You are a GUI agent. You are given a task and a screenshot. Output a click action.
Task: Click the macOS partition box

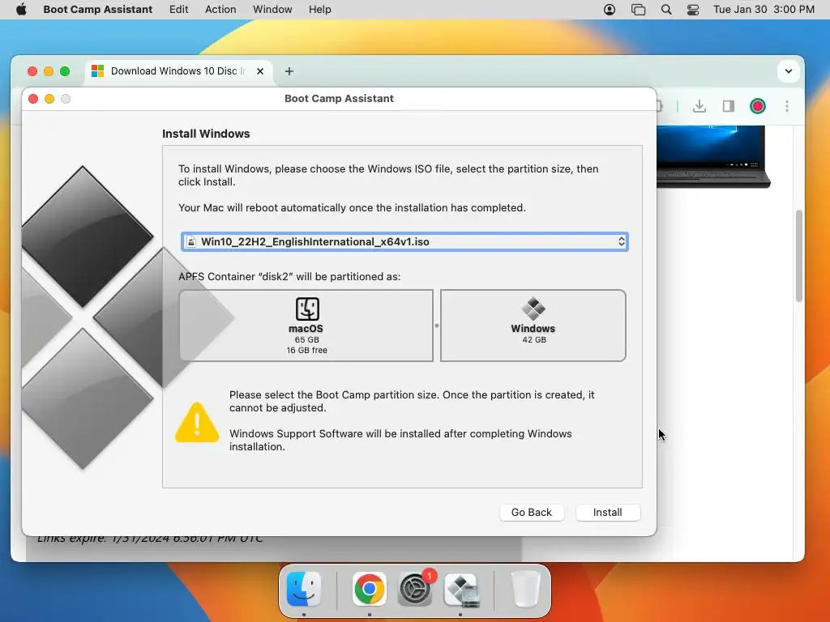click(x=306, y=326)
